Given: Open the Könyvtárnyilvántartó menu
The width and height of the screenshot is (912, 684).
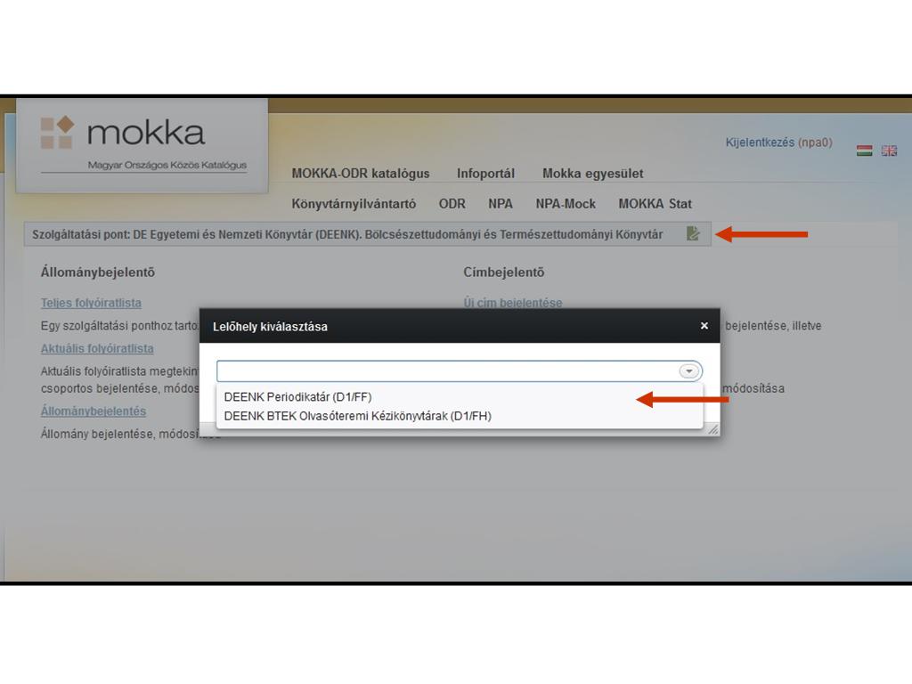Looking at the screenshot, I should pos(354,204).
